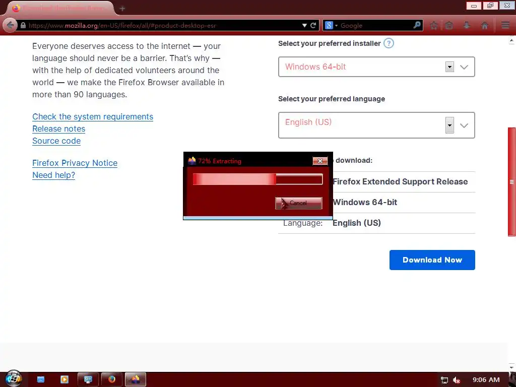Bookmark this page with the star icon

coord(434,25)
